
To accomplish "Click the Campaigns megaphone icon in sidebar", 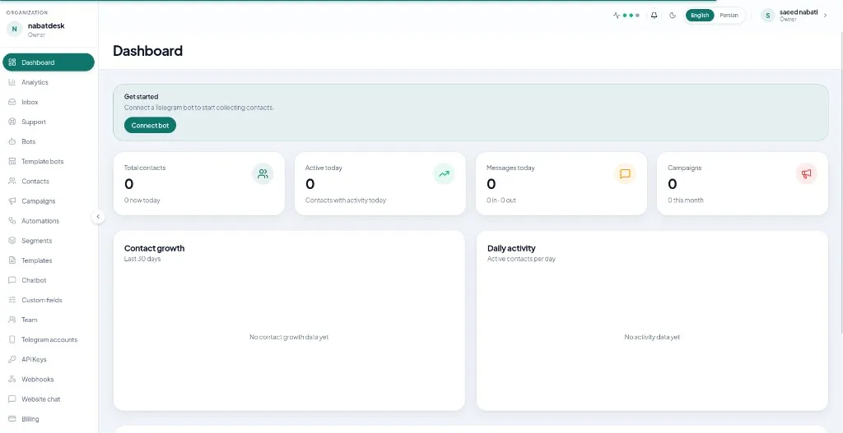I will tap(12, 201).
